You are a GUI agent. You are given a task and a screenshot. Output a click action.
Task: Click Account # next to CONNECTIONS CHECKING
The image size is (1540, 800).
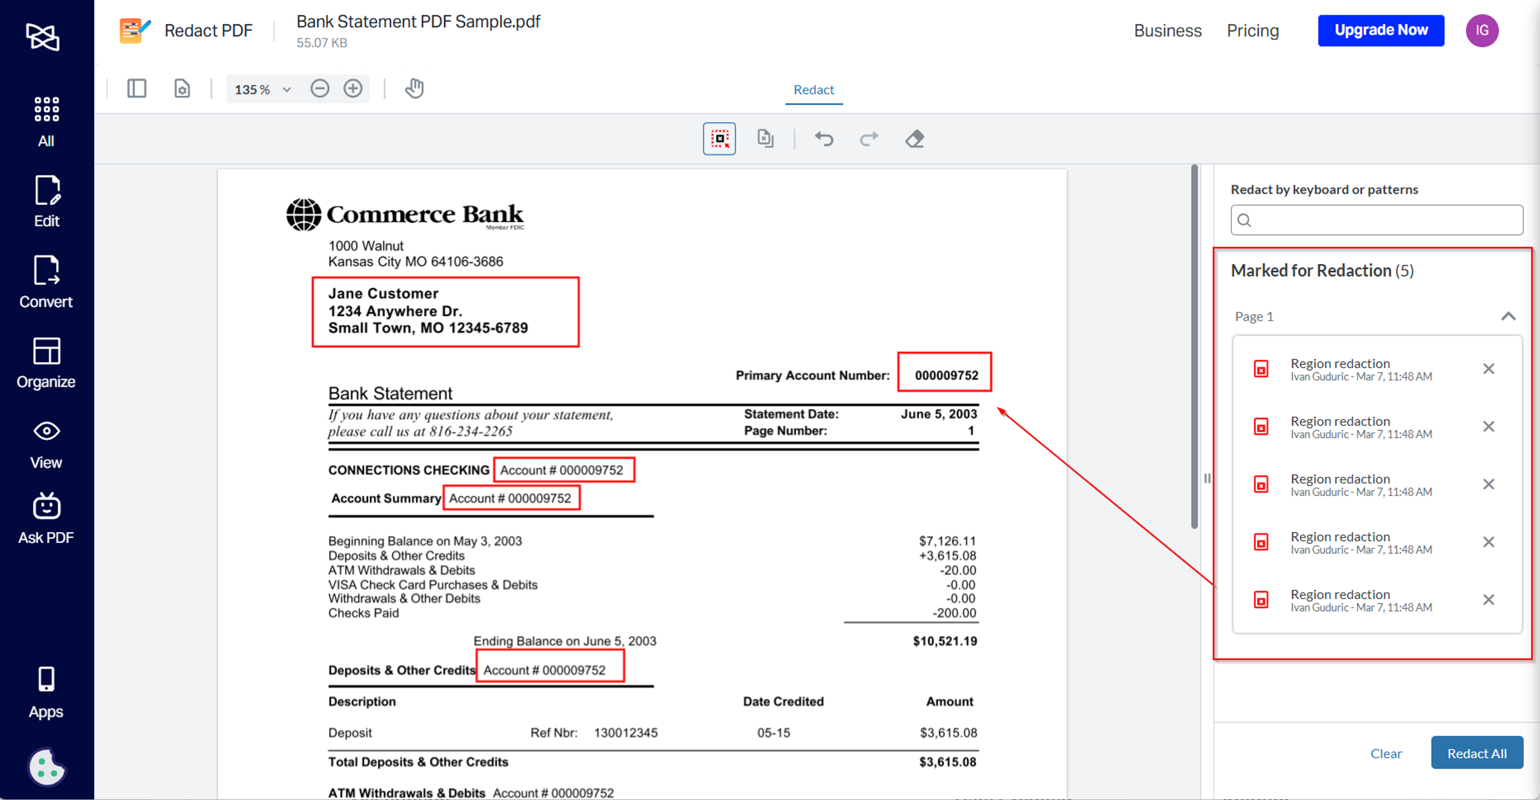[564, 470]
